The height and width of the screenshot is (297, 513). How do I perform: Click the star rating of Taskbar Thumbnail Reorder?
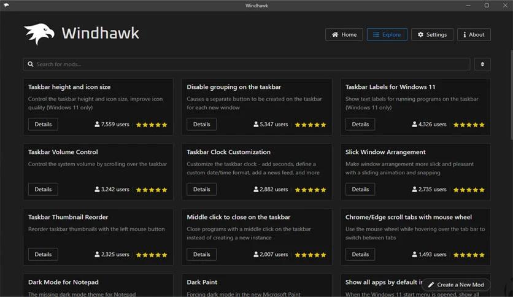152,255
